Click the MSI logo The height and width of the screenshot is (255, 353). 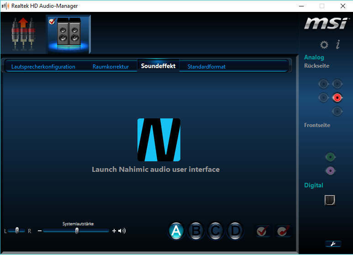(x=327, y=23)
